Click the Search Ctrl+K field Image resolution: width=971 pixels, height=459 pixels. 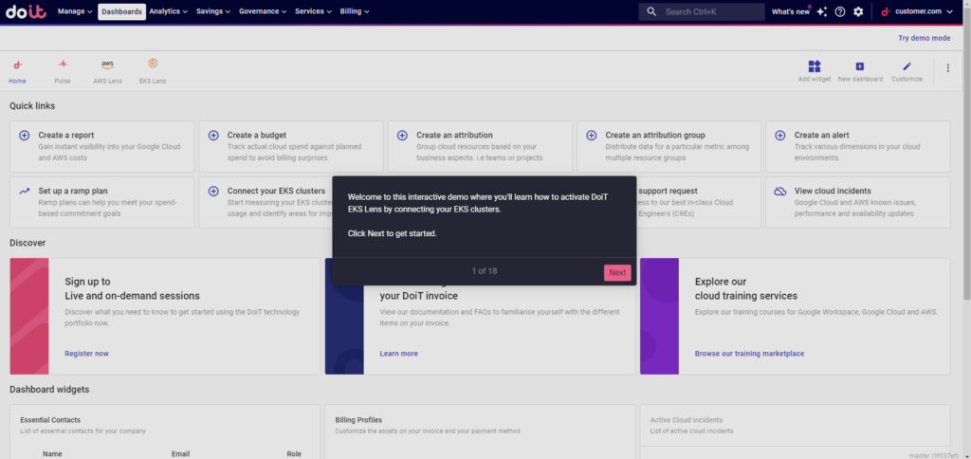coord(702,11)
